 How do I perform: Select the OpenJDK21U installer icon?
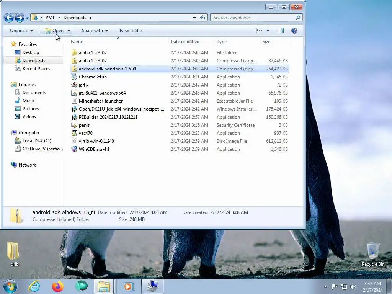[74, 109]
